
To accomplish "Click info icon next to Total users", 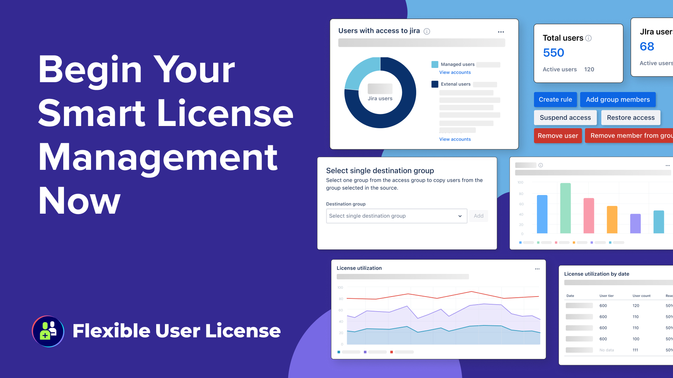I will (x=589, y=38).
